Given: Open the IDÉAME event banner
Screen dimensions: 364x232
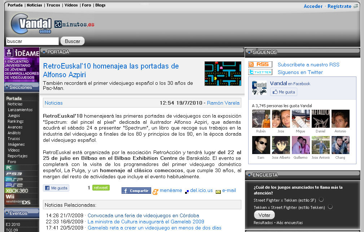Looking at the screenshot, I should click(22, 65).
